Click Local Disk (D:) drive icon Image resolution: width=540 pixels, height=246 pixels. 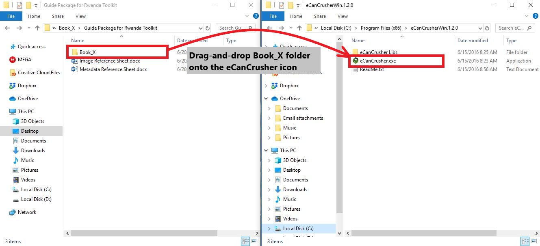(x=16, y=199)
